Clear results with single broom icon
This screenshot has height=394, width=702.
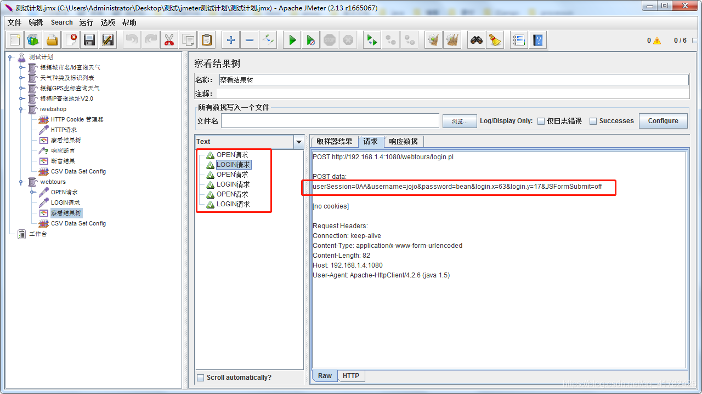(434, 40)
